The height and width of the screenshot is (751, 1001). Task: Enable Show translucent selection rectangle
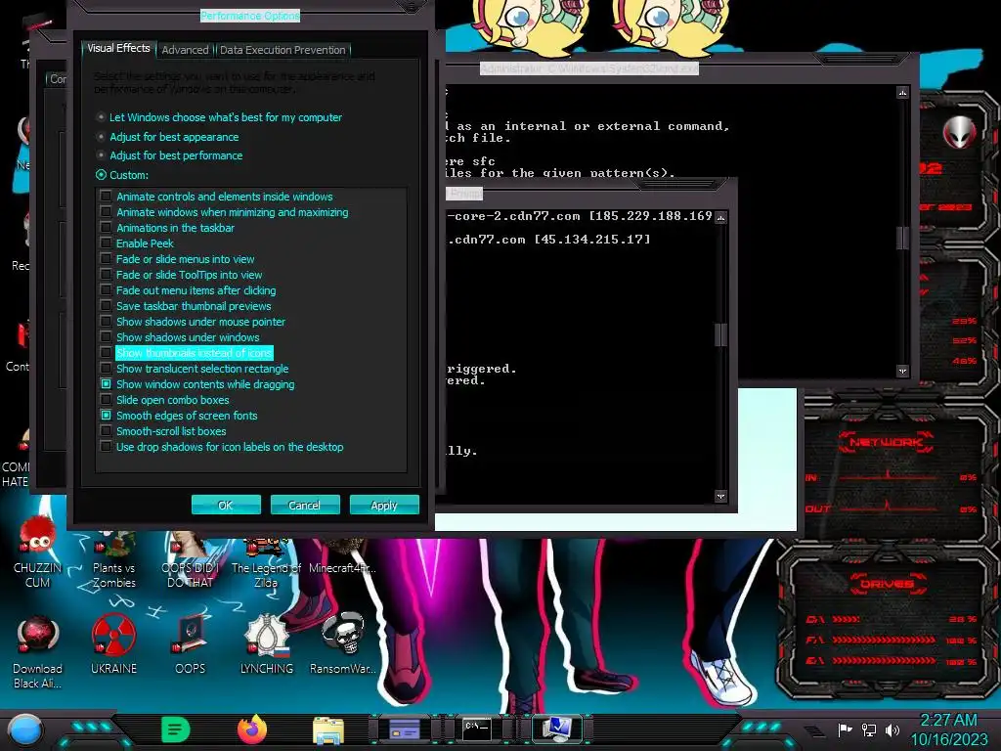point(106,369)
